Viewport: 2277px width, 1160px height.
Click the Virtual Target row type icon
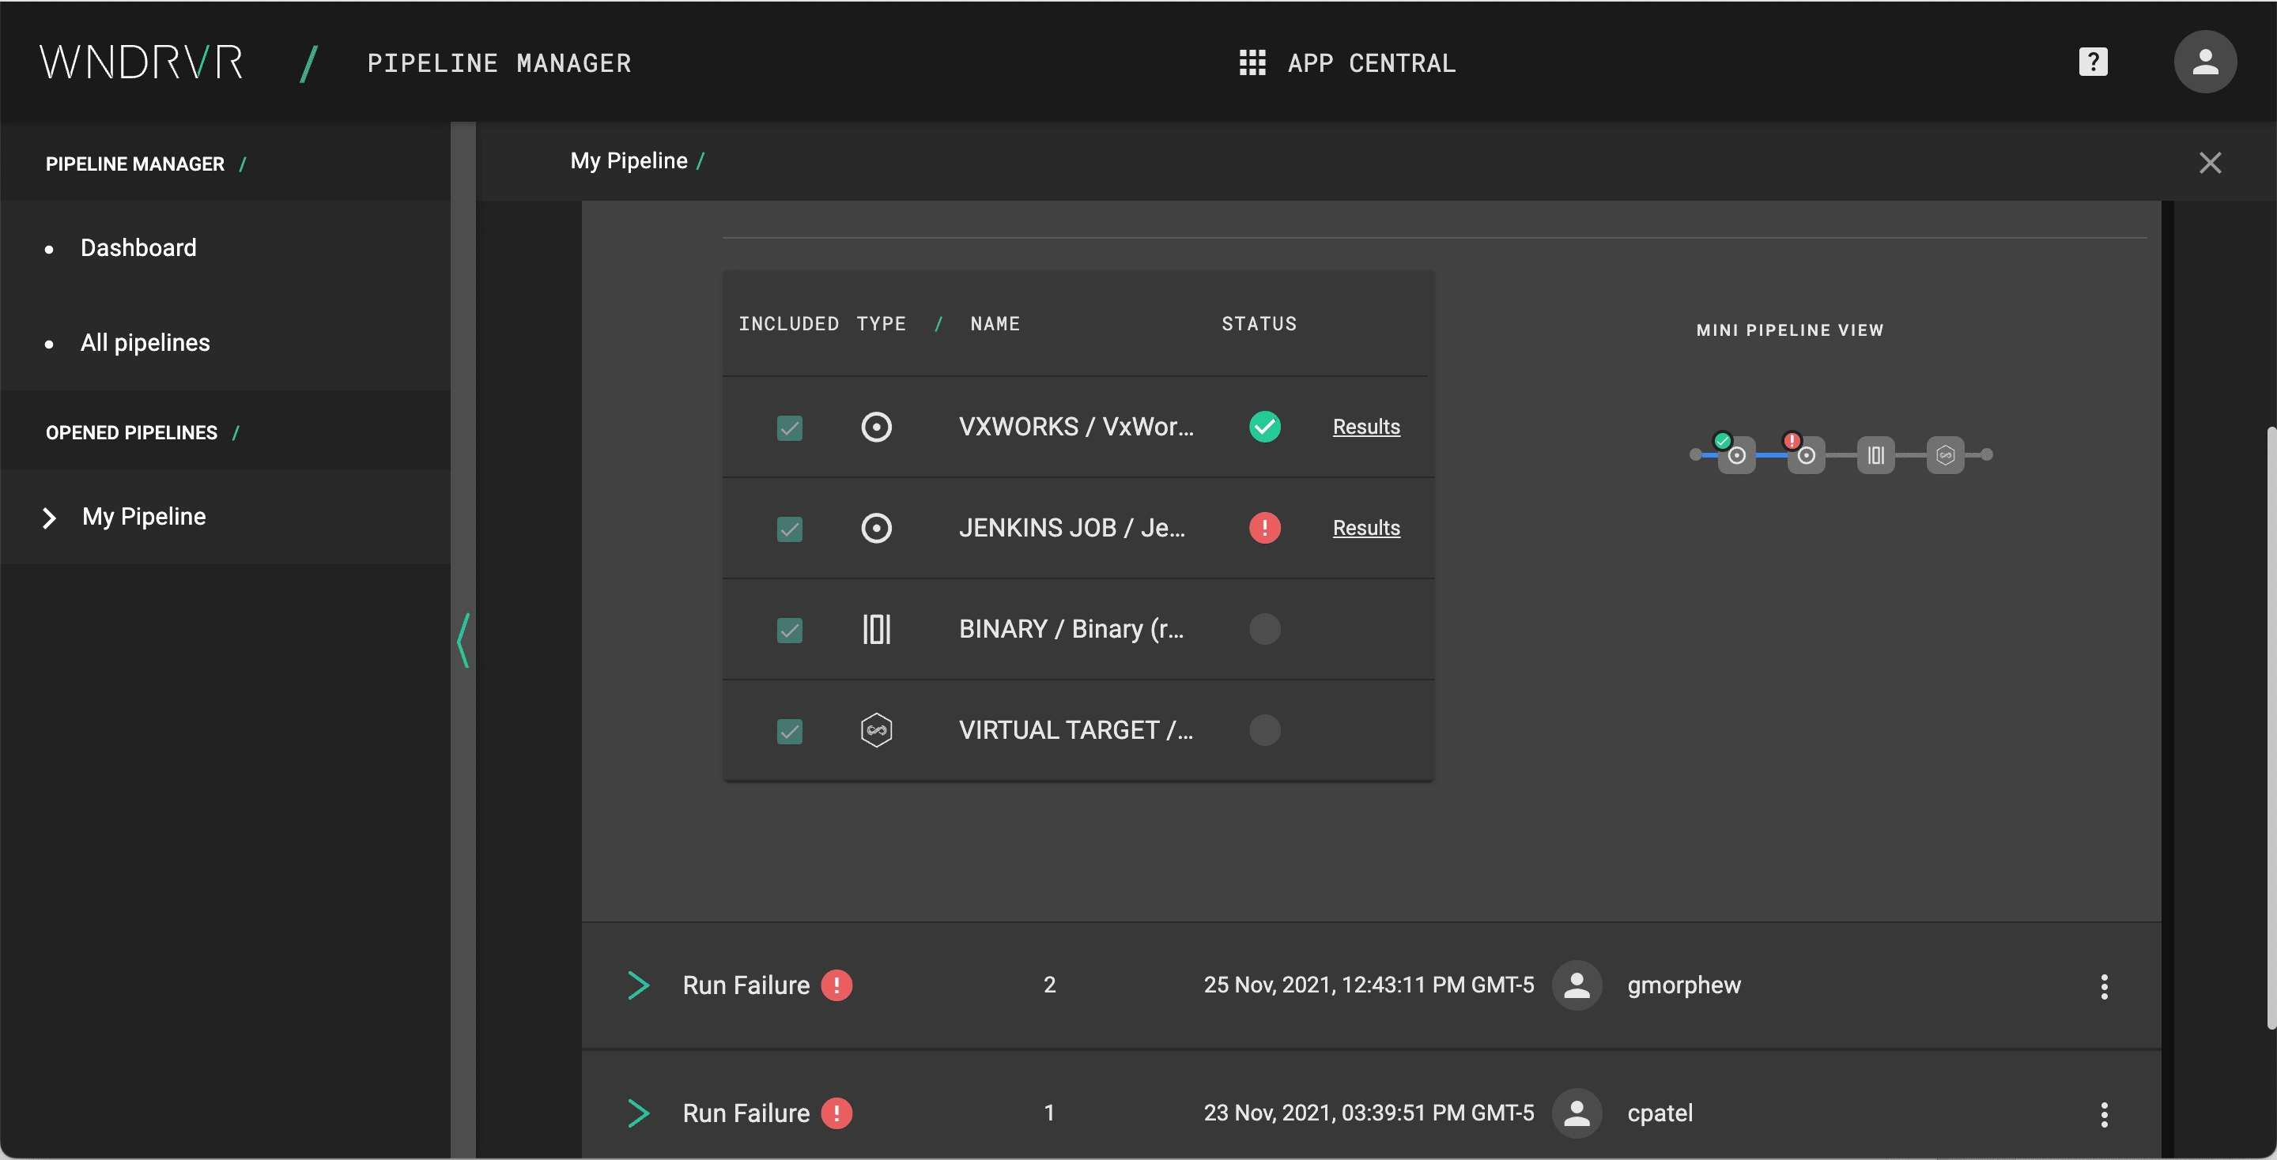click(876, 731)
